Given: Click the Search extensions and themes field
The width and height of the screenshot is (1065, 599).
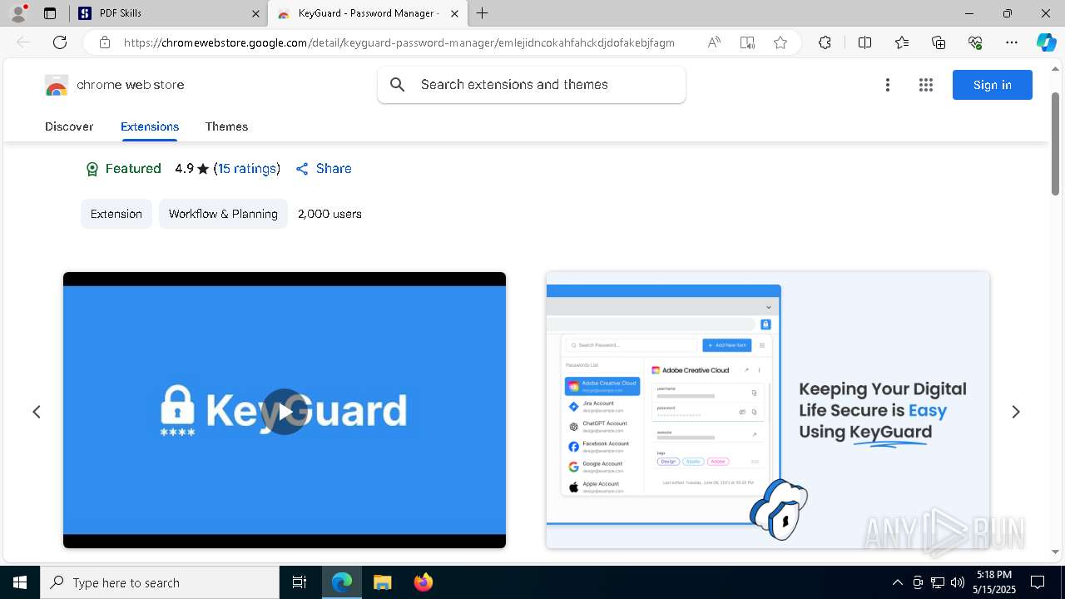Looking at the screenshot, I should click(532, 85).
